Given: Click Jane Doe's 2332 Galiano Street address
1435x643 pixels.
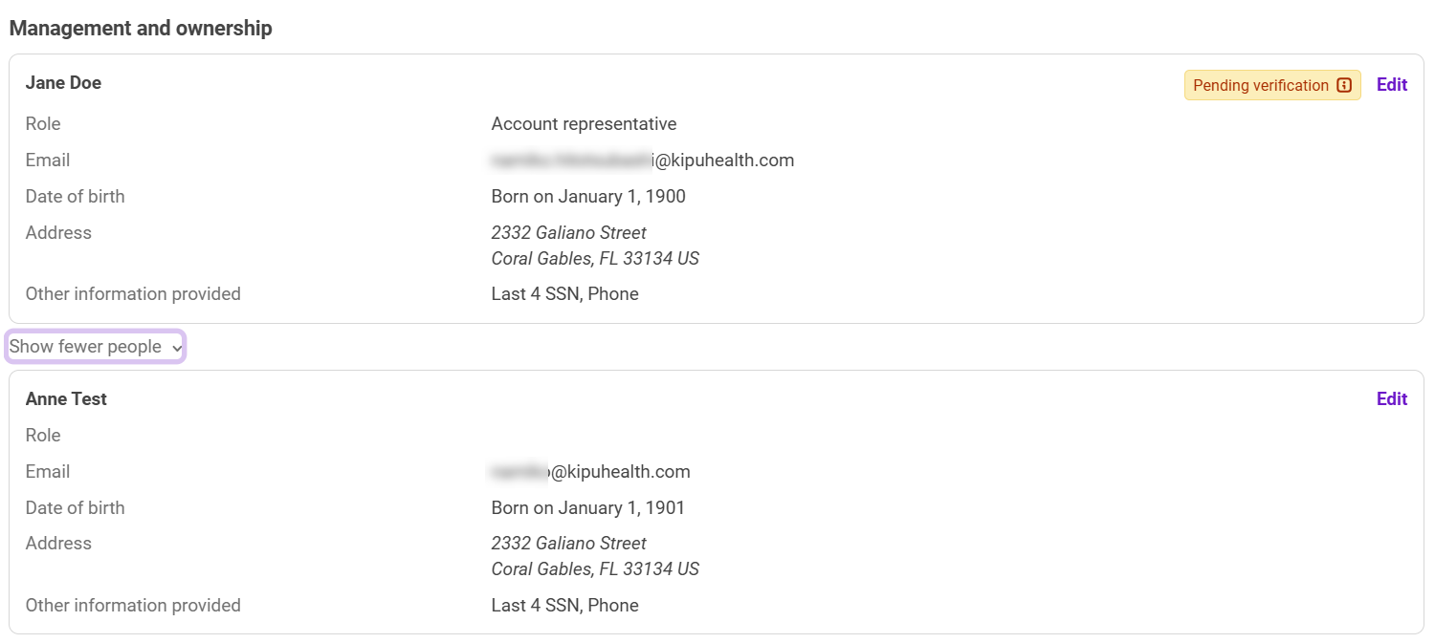Looking at the screenshot, I should point(568,232).
